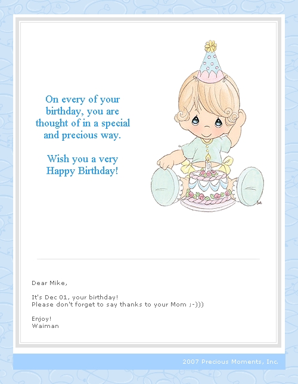Click the 'Waiman' signature
Viewport: 298px width, 384px height.
click(45, 326)
